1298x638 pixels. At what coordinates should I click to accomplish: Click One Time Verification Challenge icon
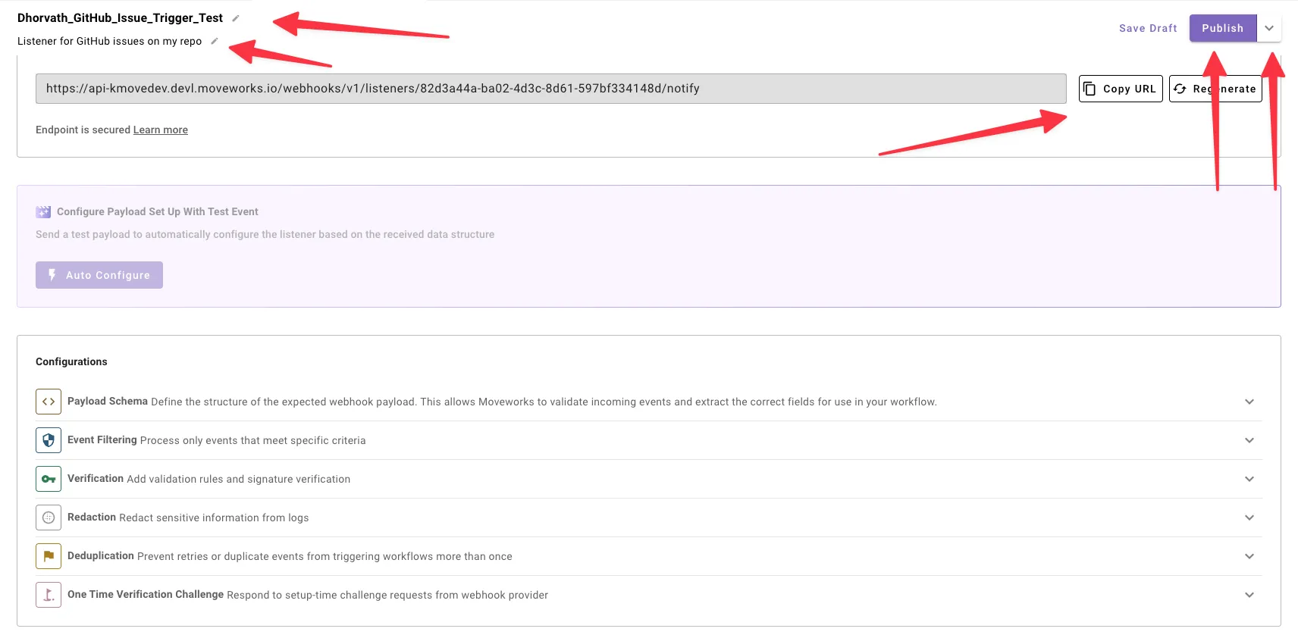[x=49, y=595]
